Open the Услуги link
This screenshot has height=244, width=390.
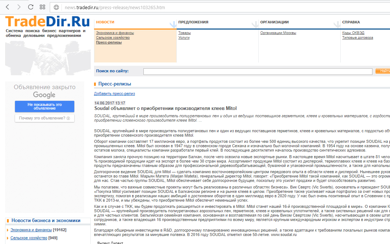(x=184, y=38)
